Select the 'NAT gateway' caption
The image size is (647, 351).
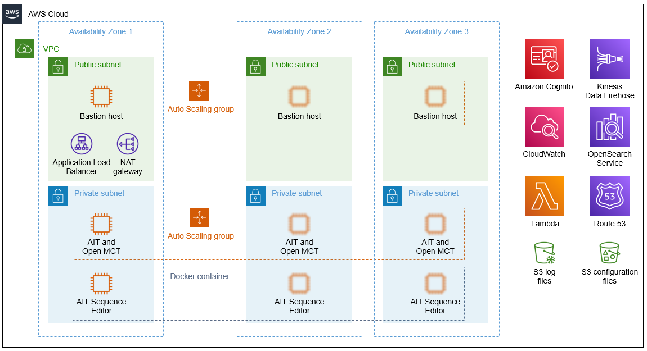(128, 167)
